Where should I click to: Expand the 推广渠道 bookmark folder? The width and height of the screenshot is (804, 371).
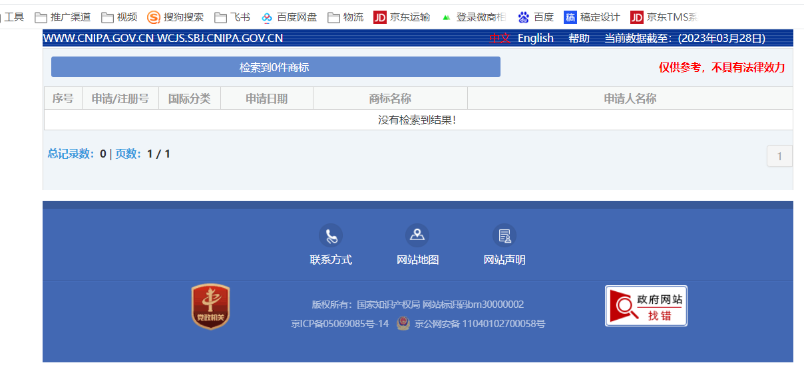63,17
